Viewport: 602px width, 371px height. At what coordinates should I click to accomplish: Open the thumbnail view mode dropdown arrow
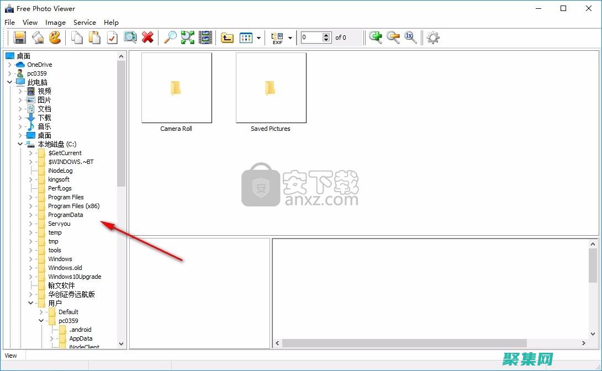click(x=258, y=38)
